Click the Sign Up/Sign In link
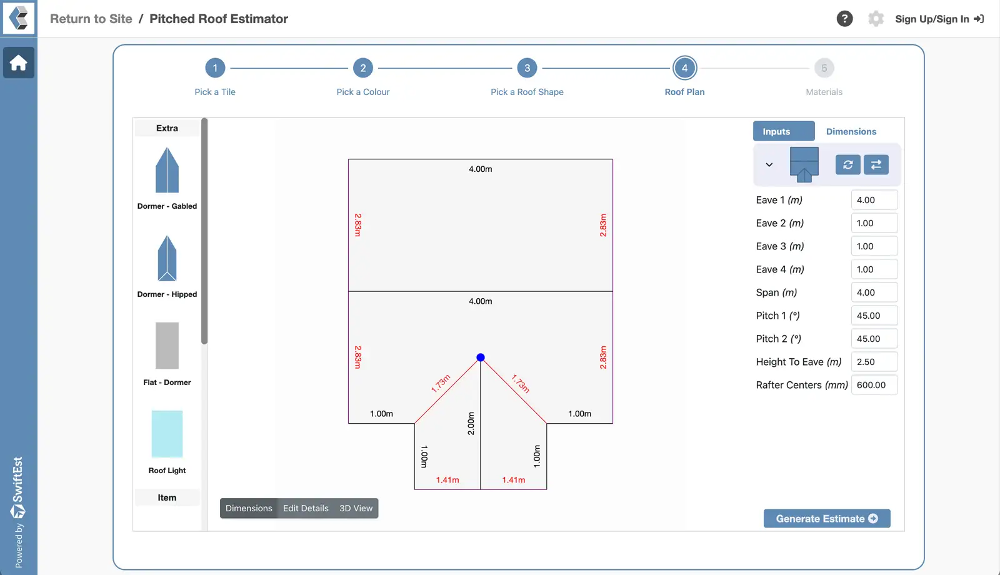The width and height of the screenshot is (1000, 575). pyautogui.click(x=939, y=19)
